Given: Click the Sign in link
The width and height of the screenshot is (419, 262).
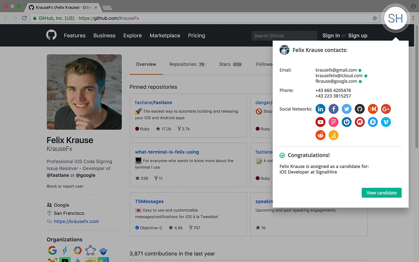Looking at the screenshot, I should (331, 35).
